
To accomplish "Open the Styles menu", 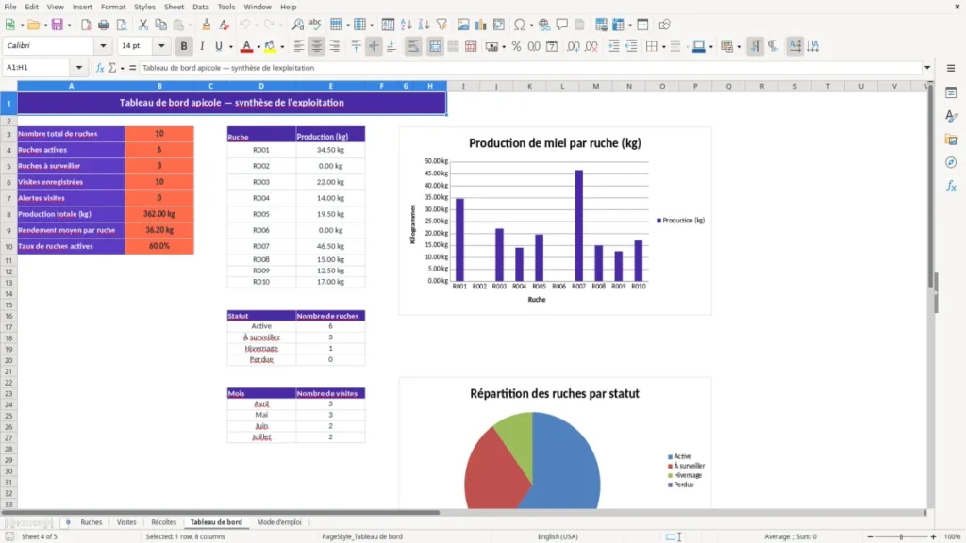I will coord(144,7).
